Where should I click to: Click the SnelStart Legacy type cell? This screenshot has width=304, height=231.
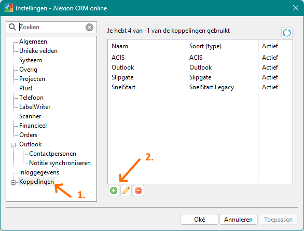coord(212,87)
